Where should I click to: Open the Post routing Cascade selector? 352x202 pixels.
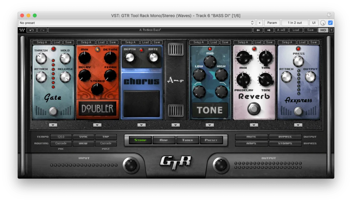(106, 143)
